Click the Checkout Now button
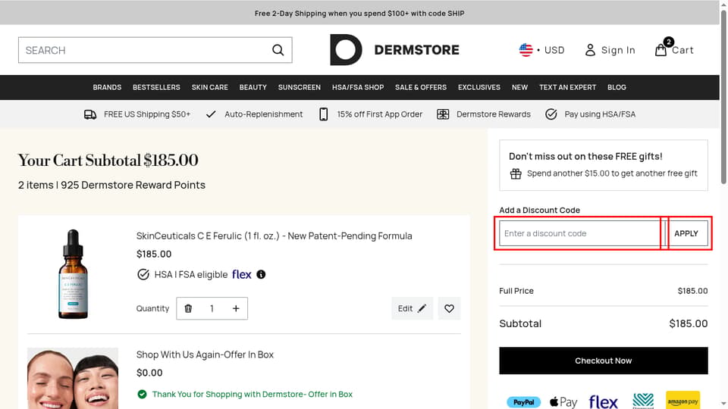728x409 pixels. point(603,361)
